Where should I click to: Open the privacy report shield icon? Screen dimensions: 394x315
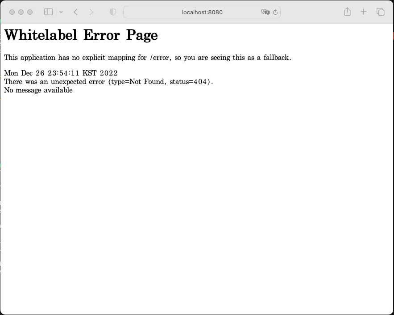113,12
